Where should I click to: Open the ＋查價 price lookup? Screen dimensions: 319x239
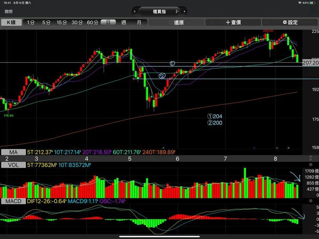[233, 22]
